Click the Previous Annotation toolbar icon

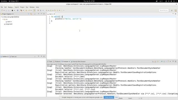pos(51,10)
